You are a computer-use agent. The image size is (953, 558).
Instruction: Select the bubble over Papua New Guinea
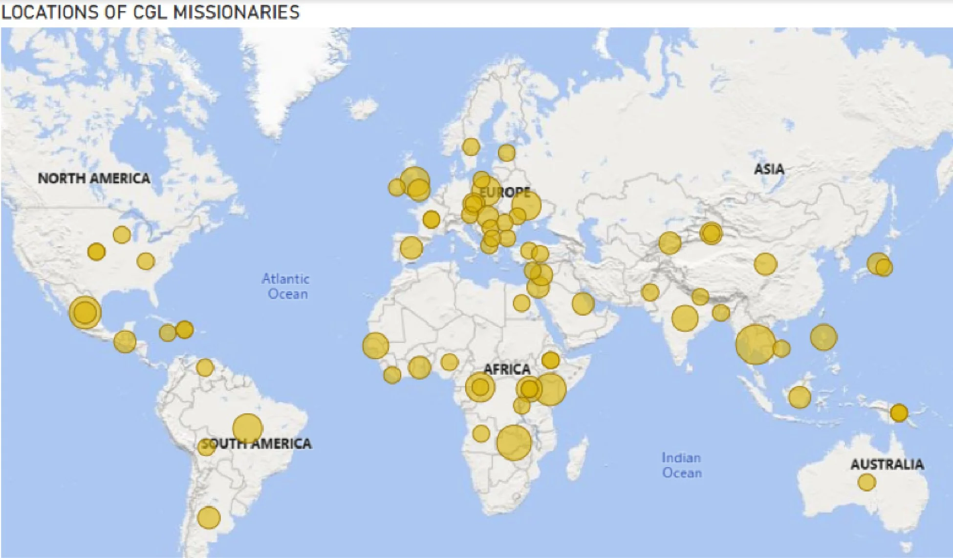tap(898, 413)
